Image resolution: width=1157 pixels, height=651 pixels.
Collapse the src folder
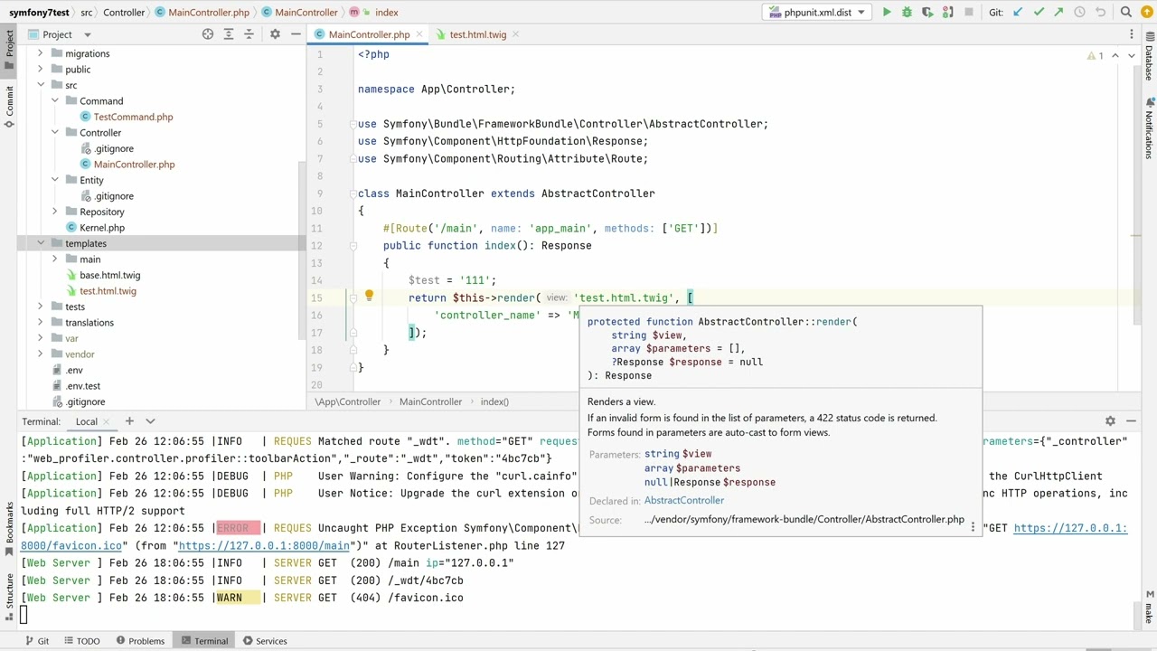click(41, 85)
